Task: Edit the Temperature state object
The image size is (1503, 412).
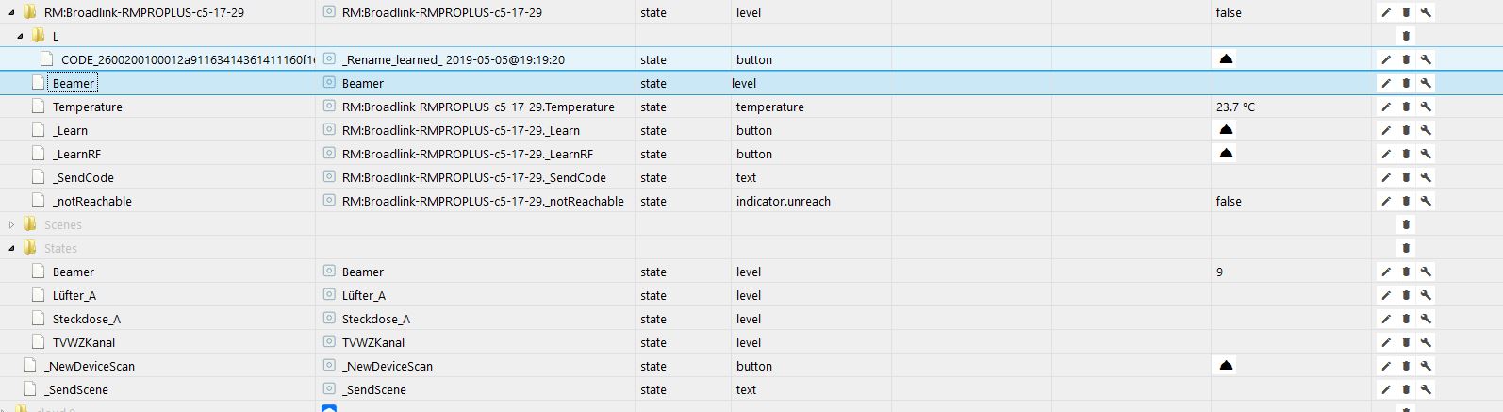Action: 1386,107
